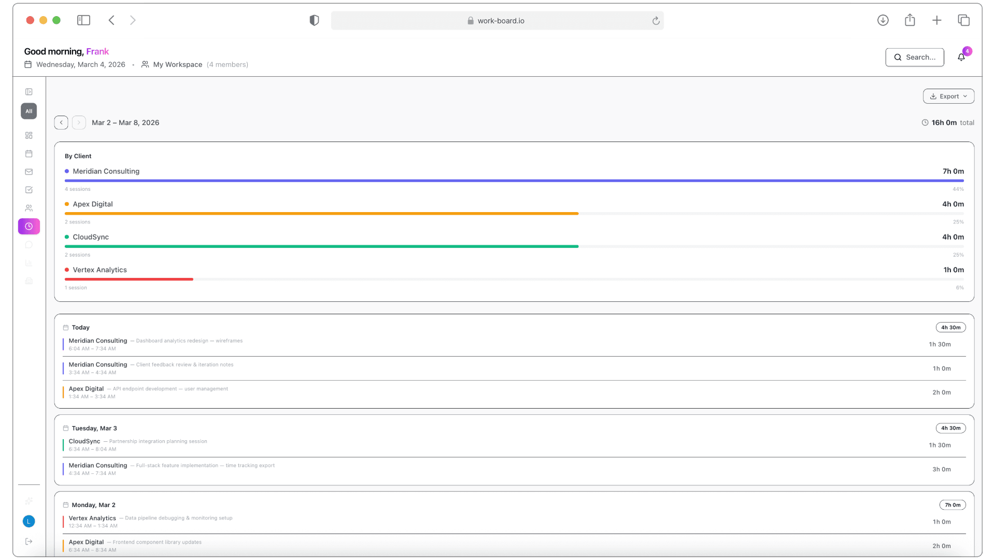995x560 pixels.
Task: Select Meridian Consulting in By Client list
Action: [106, 171]
